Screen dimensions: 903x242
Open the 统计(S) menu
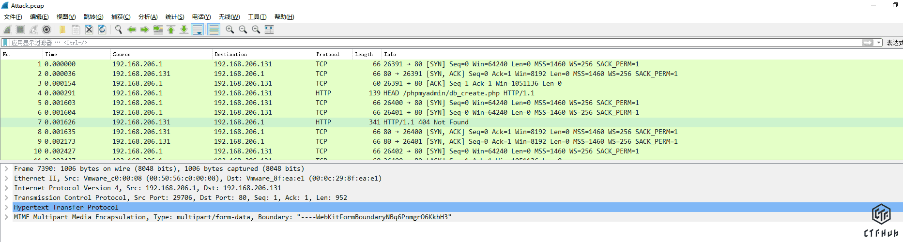pyautogui.click(x=175, y=17)
